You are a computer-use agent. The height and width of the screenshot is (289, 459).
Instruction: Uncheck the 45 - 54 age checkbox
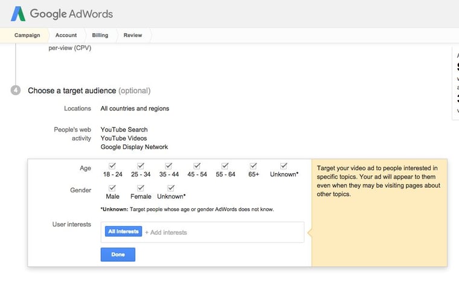(197, 166)
